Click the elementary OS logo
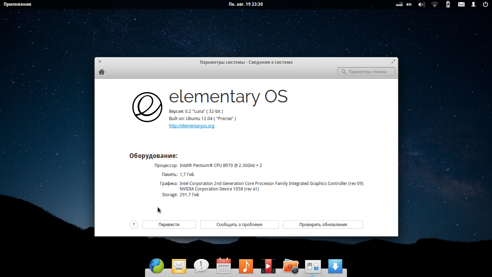The width and height of the screenshot is (492, 277). pos(147,107)
